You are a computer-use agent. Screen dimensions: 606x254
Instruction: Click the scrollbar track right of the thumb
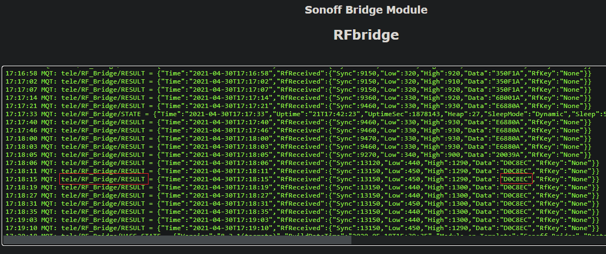point(479,240)
